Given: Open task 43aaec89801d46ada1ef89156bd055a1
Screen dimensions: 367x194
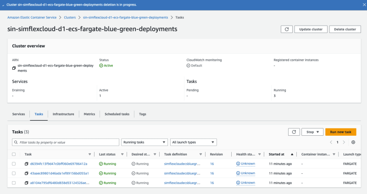Looking at the screenshot, I should (60, 173).
